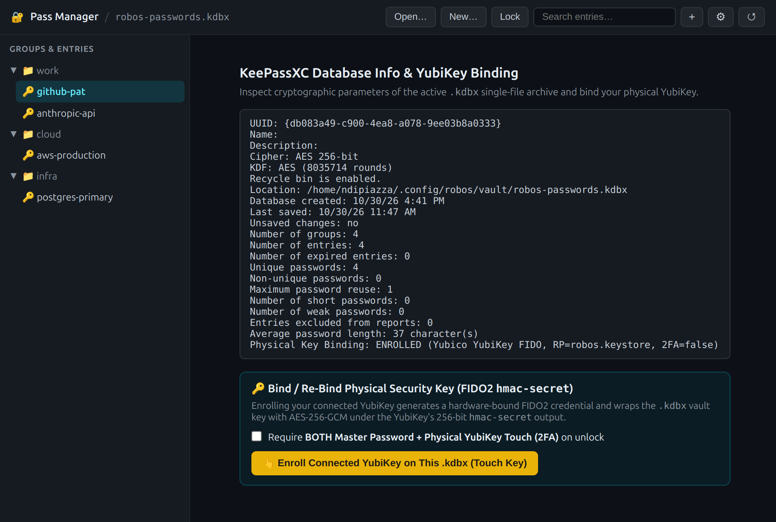The height and width of the screenshot is (522, 776).
Task: Click the 'Unique passwords: 4' line
Action: coord(304,267)
